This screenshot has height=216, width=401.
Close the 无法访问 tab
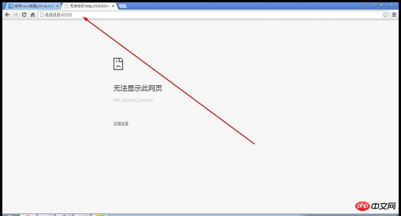[113, 6]
